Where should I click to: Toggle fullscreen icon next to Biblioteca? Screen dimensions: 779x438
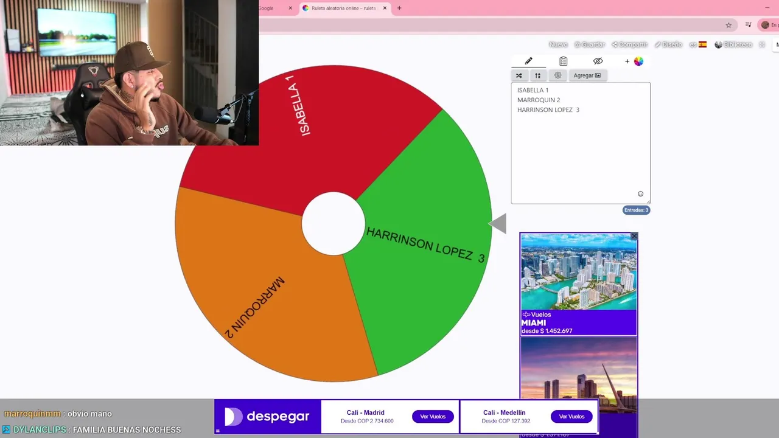coord(762,44)
